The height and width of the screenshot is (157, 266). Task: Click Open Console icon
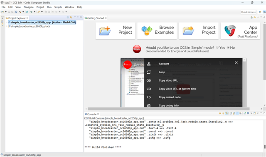tap(255, 113)
